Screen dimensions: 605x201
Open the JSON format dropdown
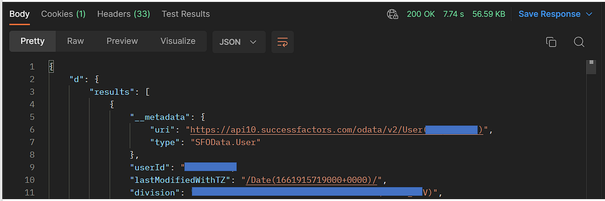click(238, 42)
